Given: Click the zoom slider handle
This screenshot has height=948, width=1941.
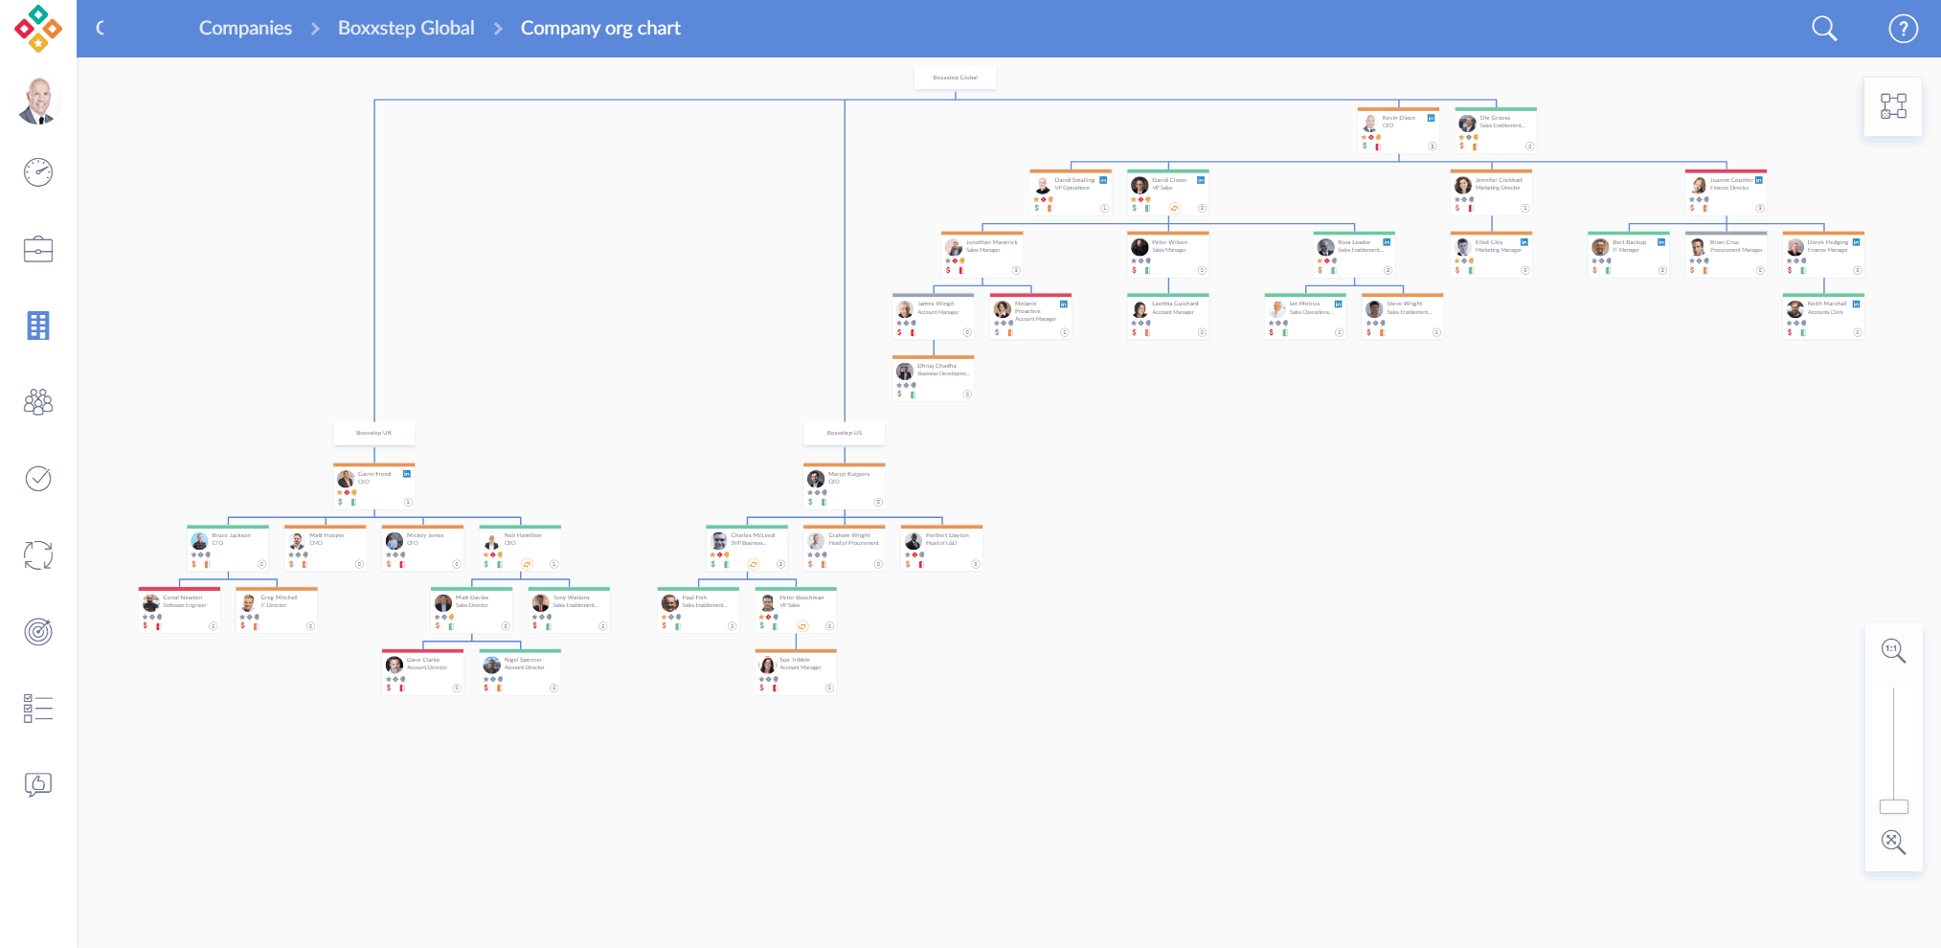Looking at the screenshot, I should 1893,806.
